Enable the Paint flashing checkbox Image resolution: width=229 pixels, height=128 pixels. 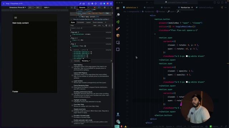(72, 67)
